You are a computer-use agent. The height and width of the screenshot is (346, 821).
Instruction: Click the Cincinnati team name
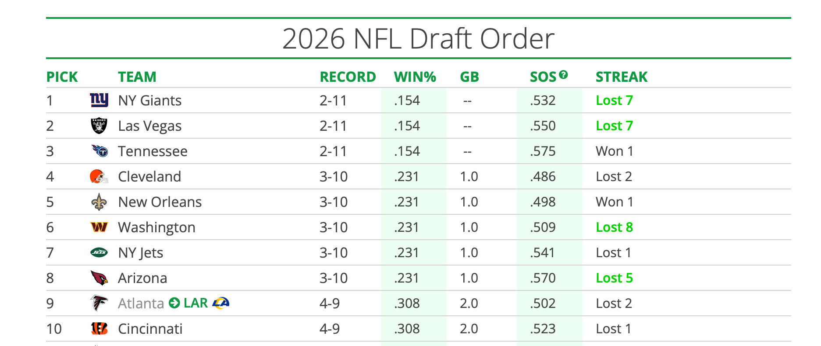[x=150, y=329]
